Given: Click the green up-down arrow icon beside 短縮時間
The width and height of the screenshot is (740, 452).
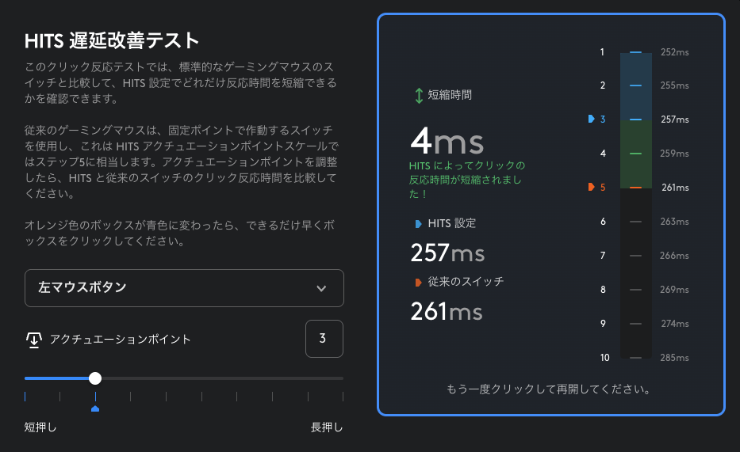Looking at the screenshot, I should [419, 96].
